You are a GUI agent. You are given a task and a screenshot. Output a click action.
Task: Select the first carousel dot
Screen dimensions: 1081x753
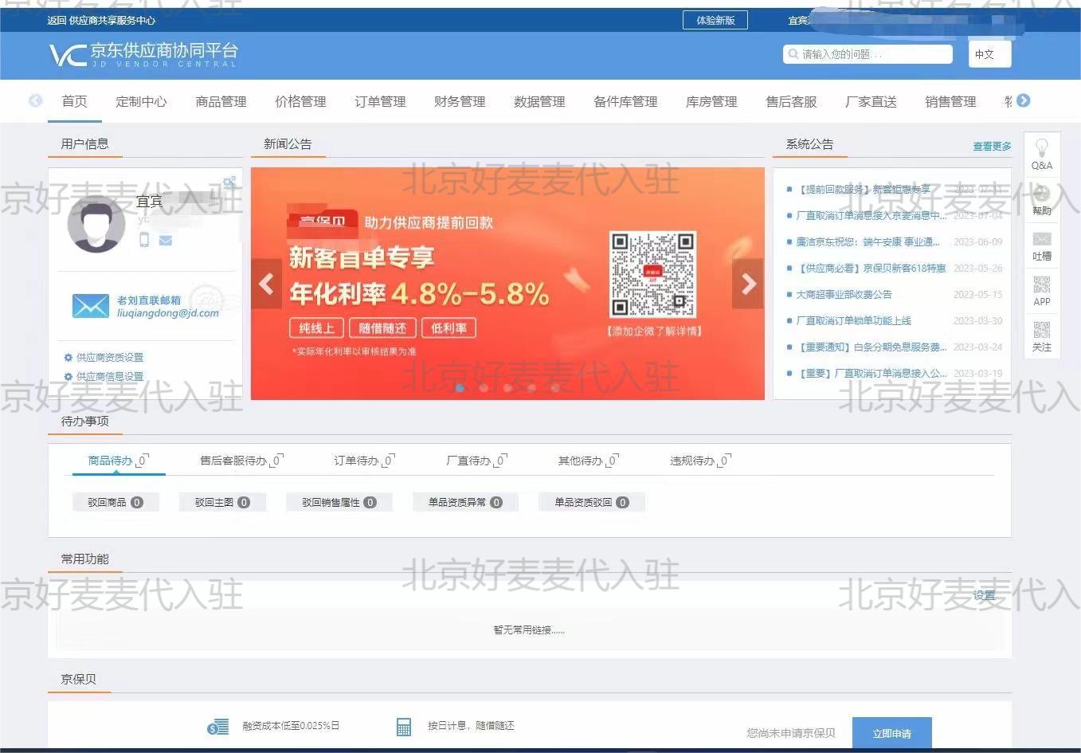tap(460, 388)
